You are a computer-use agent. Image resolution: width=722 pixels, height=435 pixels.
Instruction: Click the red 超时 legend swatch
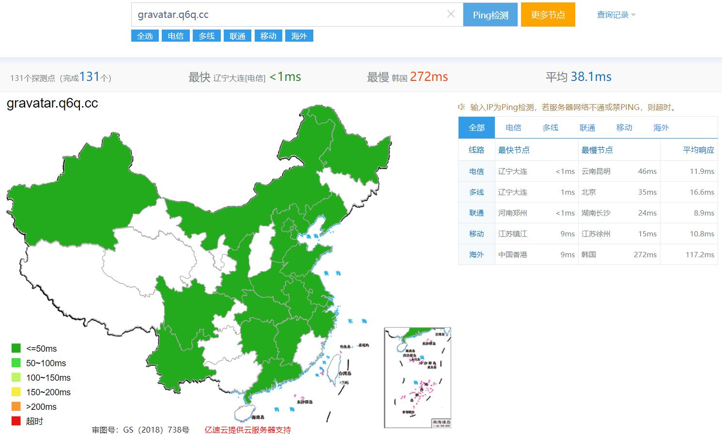coord(16,421)
